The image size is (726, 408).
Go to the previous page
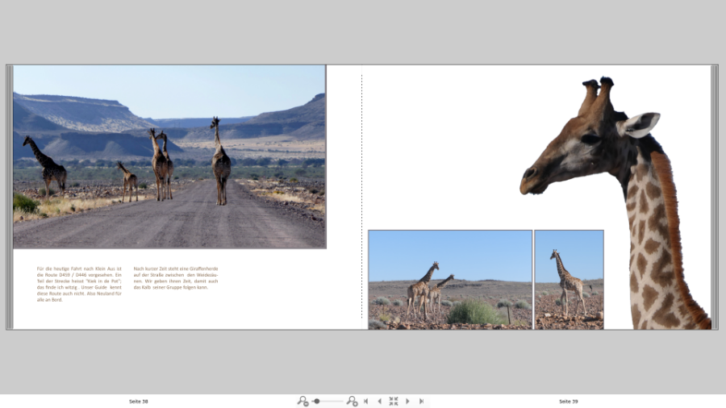point(380,401)
